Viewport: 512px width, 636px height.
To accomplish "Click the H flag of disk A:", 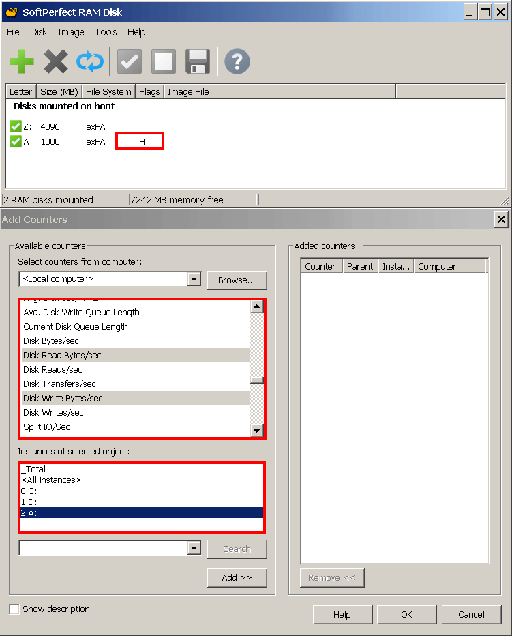I will 142,141.
